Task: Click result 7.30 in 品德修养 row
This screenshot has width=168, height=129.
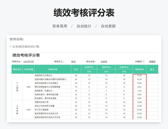Action: [x=139, y=91]
